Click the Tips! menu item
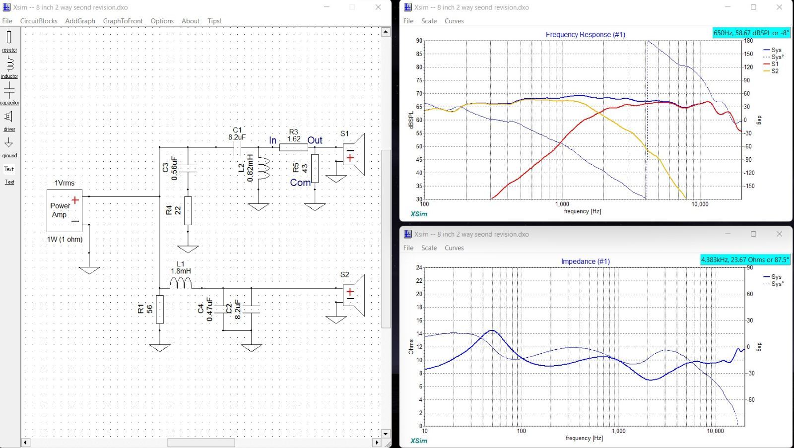Viewport: 794px width, 448px height. (x=214, y=21)
